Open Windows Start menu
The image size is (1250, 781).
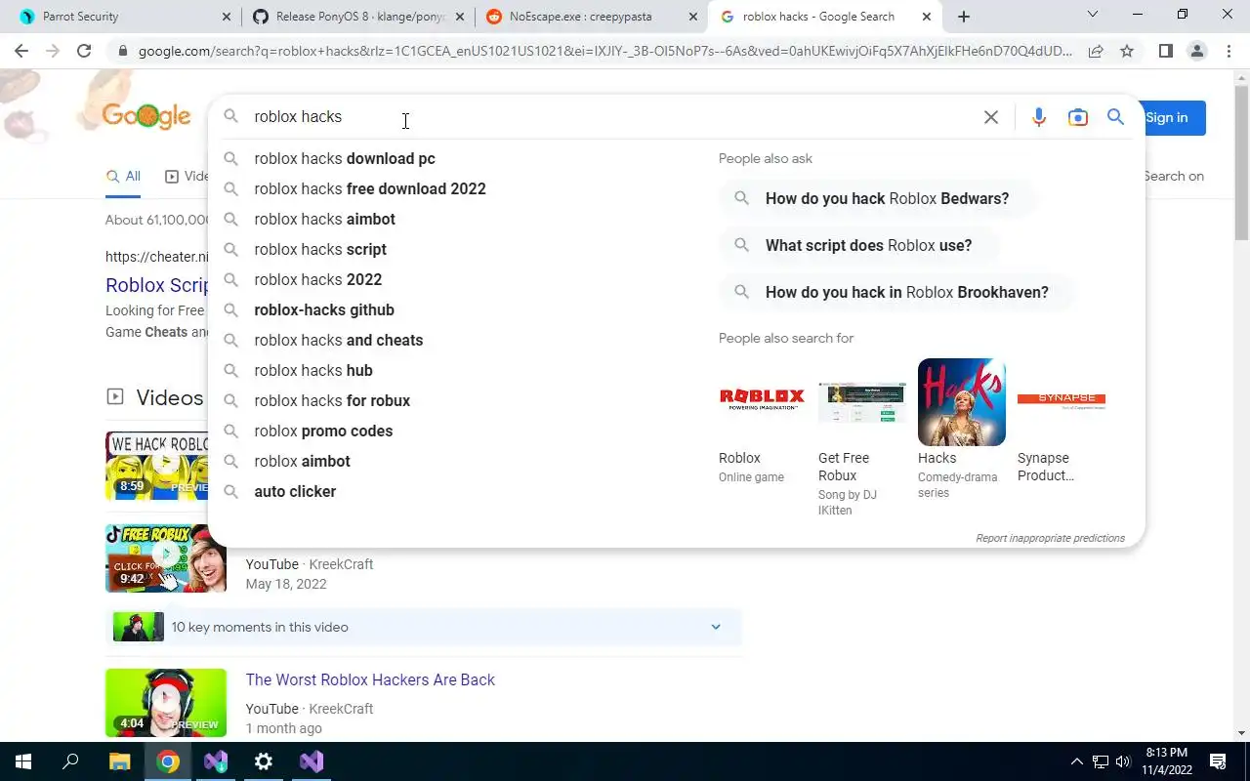22,761
